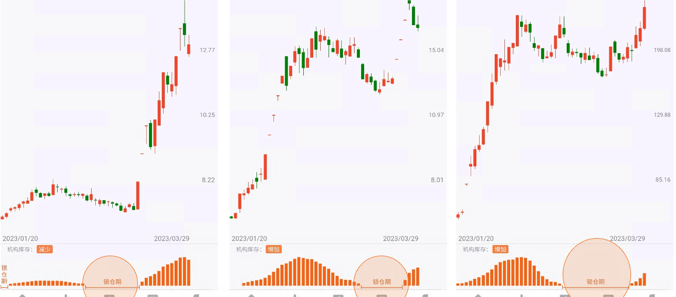Click the 增加 badge in right chart
The width and height of the screenshot is (676, 297).
click(x=500, y=249)
